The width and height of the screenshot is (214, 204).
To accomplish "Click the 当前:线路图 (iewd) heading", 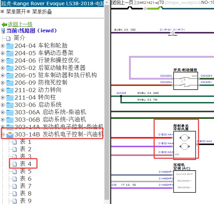I will (32, 31).
